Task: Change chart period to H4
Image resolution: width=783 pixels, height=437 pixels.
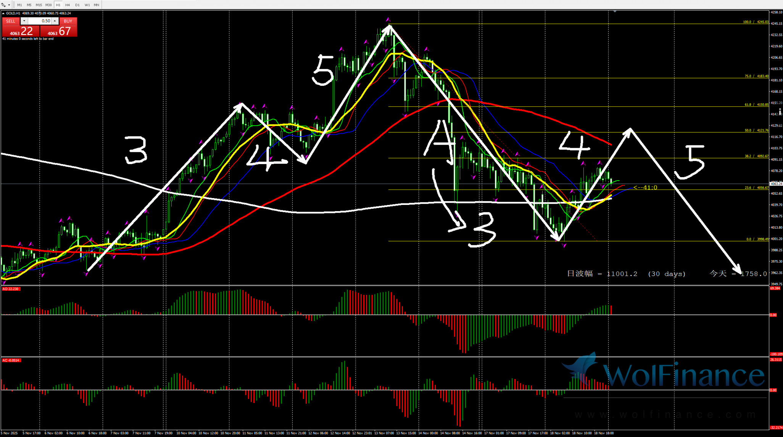Action: [68, 5]
